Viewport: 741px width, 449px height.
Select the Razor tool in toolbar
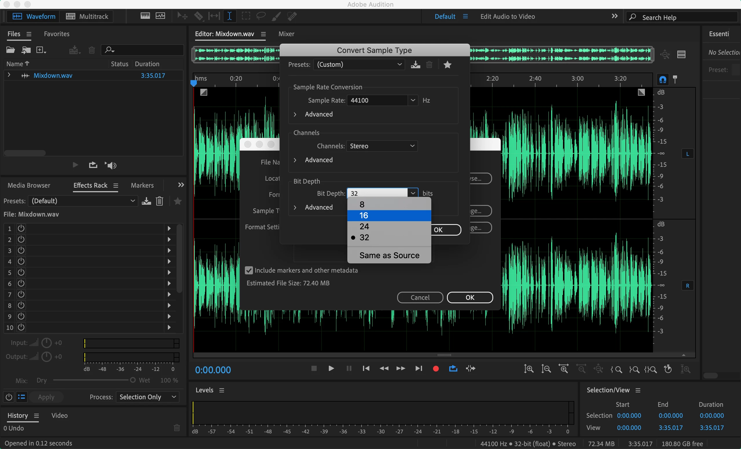pyautogui.click(x=198, y=16)
